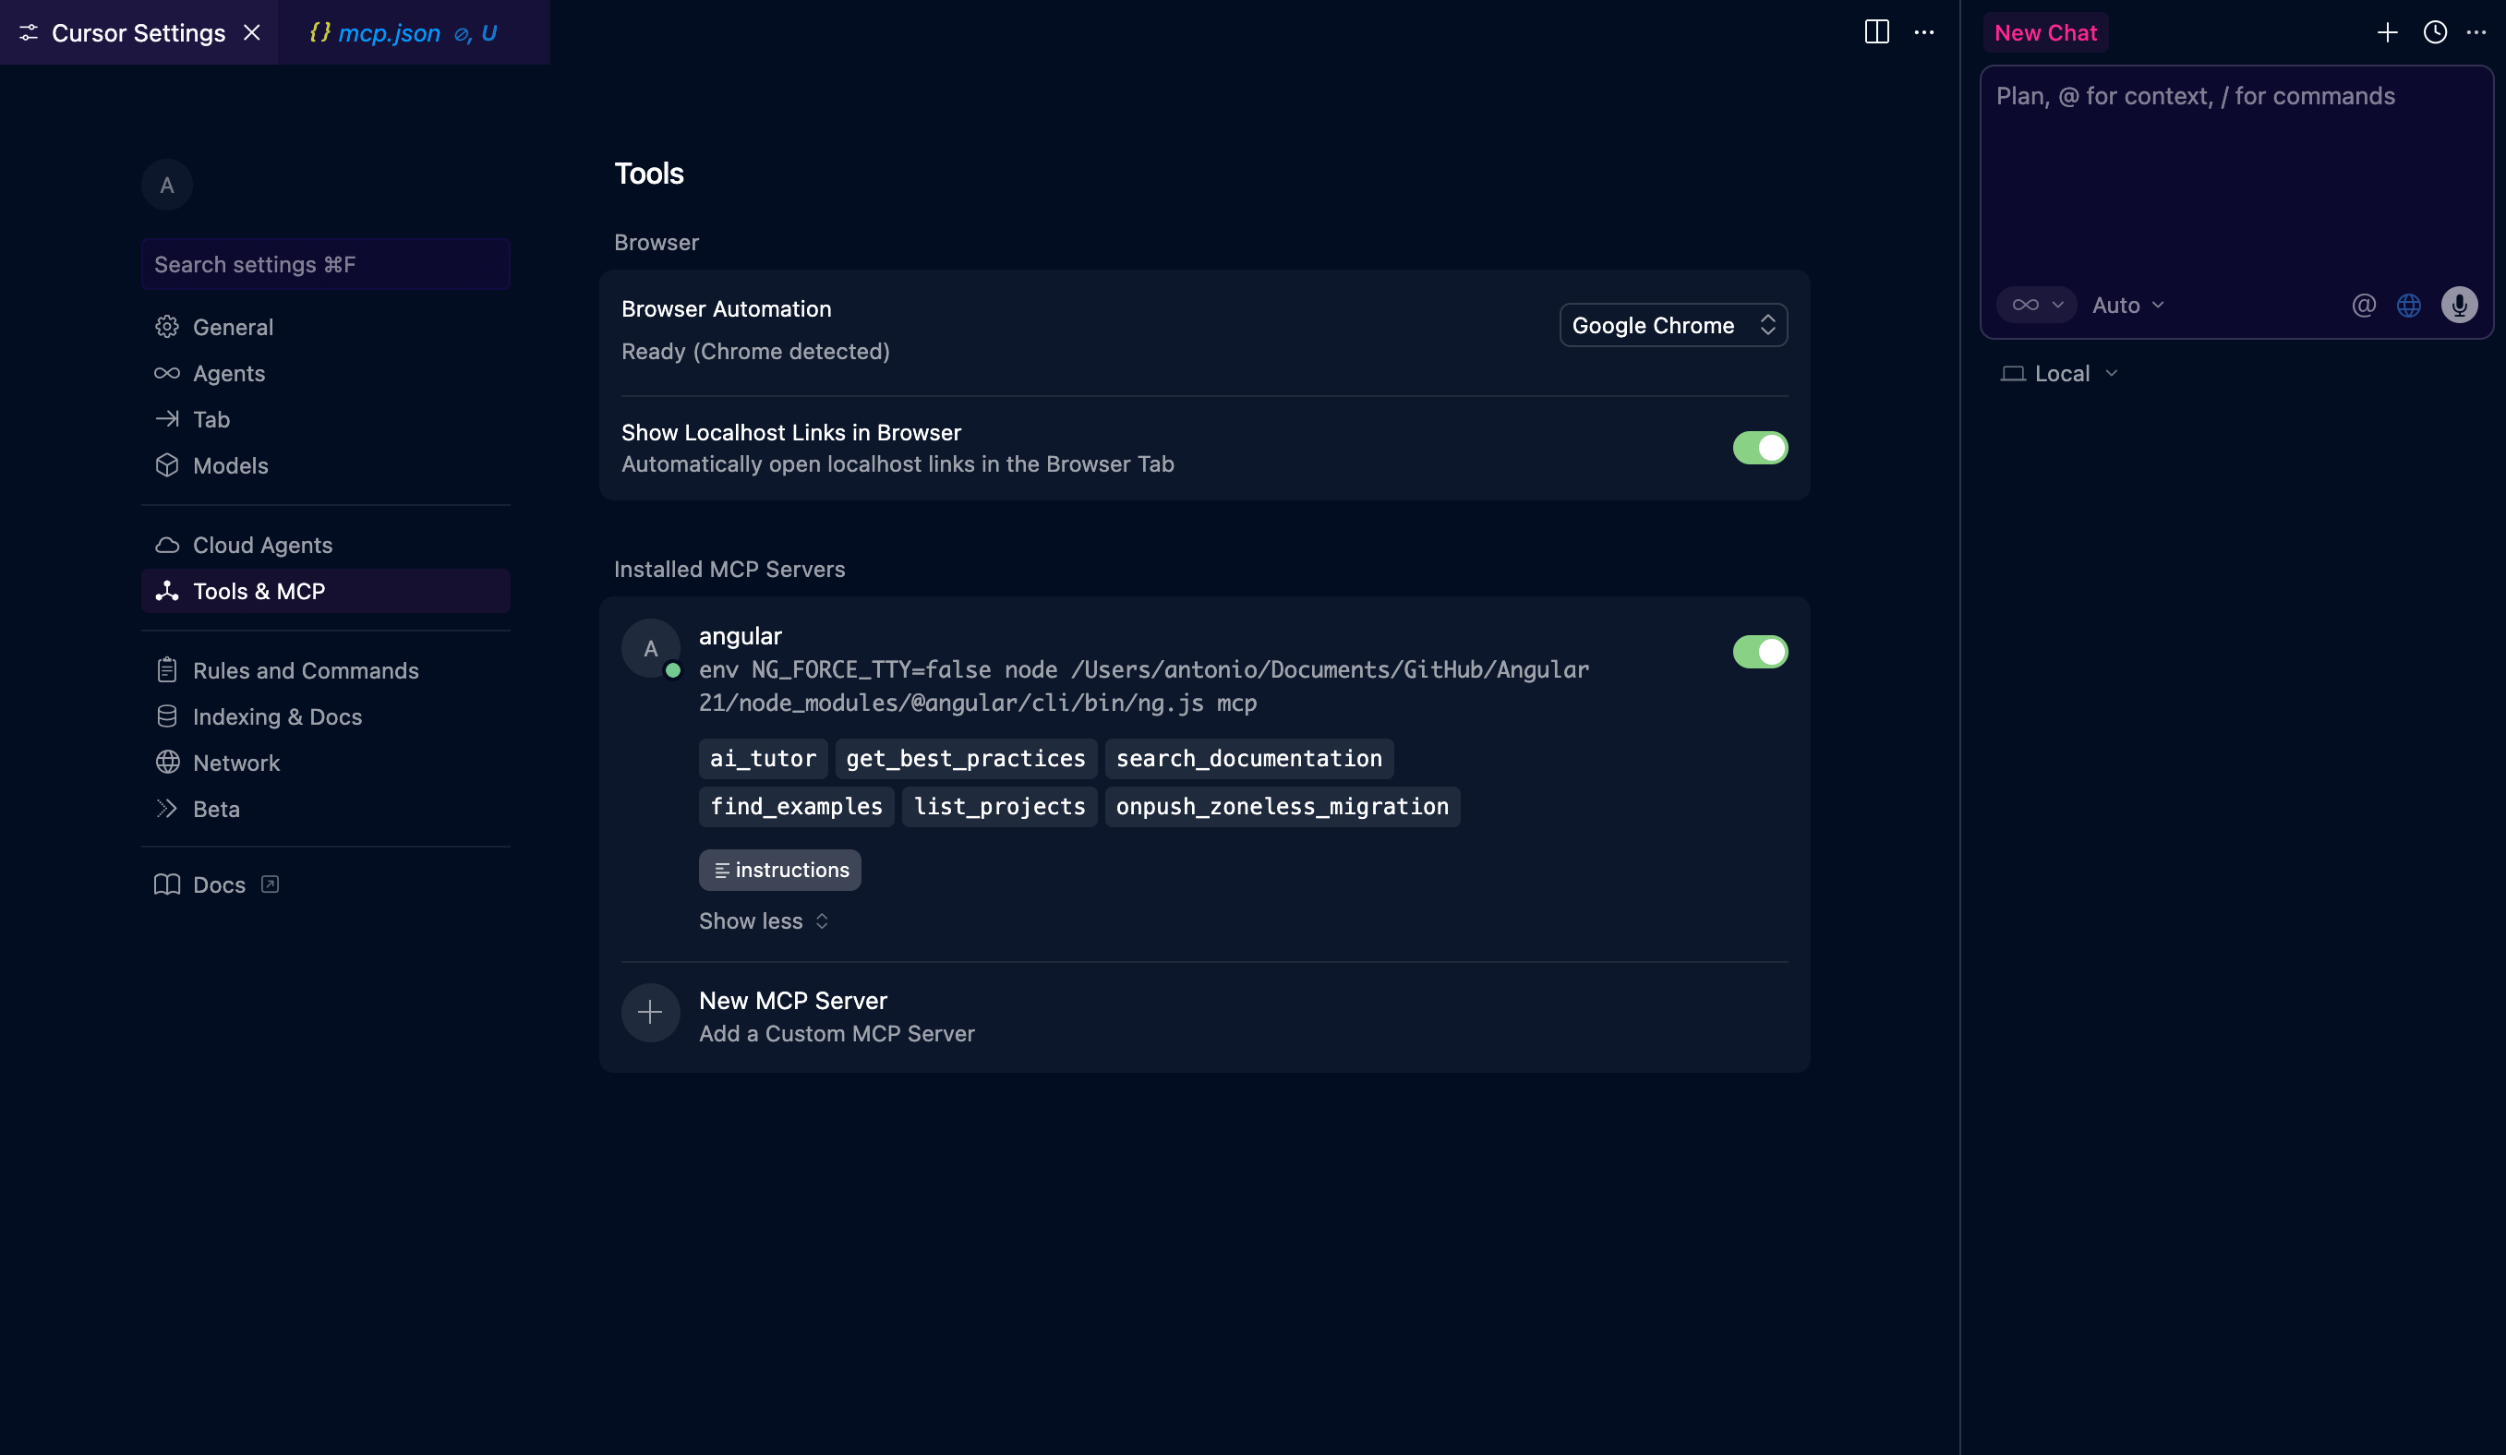The height and width of the screenshot is (1455, 2506).
Task: Open the Rules and Commands settings section
Action: (306, 670)
